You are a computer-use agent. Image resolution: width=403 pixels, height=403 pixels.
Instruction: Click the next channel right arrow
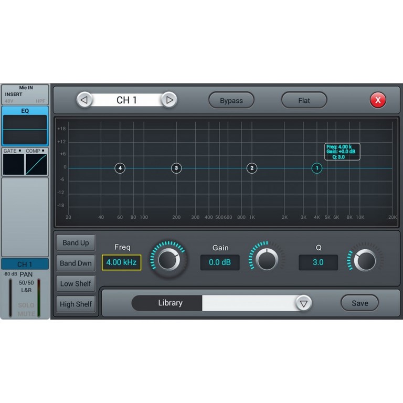click(x=168, y=100)
